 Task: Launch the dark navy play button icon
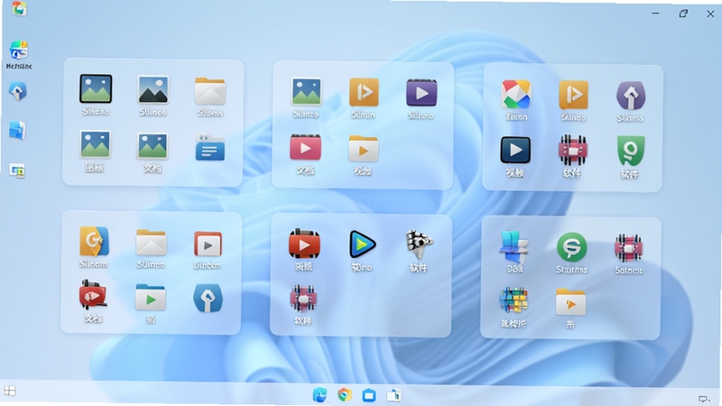(515, 150)
